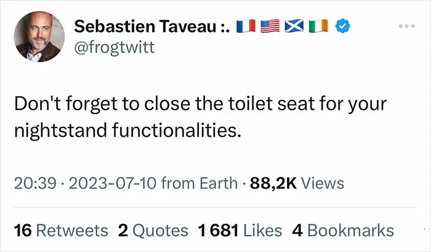Click the French flag emoji
This screenshot has height=252, width=431.
[x=246, y=26]
